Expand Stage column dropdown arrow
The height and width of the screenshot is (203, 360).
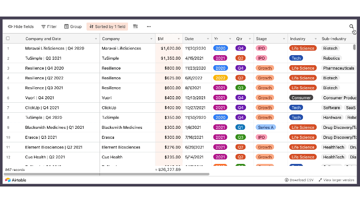284,39
